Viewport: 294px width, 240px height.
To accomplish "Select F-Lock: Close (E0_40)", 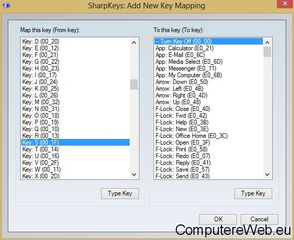I will coord(208,109).
